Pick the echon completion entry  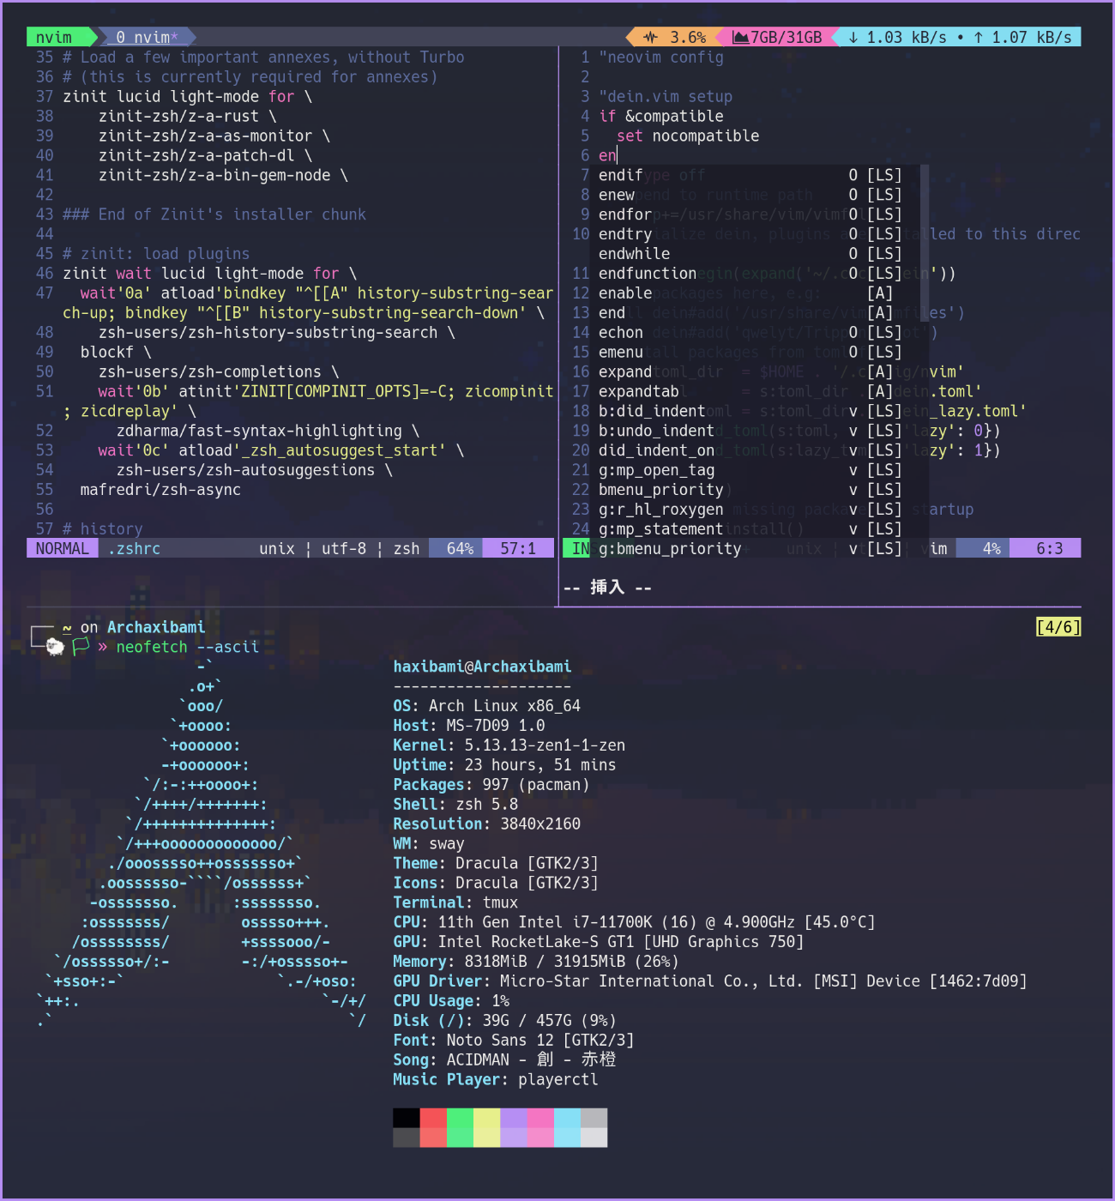point(755,333)
